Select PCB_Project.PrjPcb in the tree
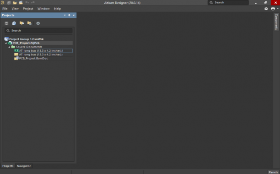This screenshot has height=174, width=280. (x=26, y=43)
